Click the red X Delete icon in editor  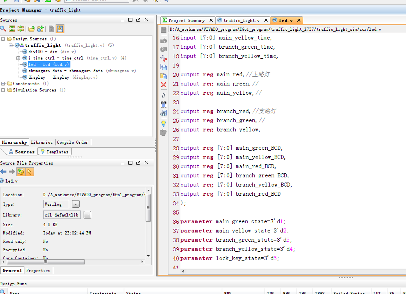point(163,85)
